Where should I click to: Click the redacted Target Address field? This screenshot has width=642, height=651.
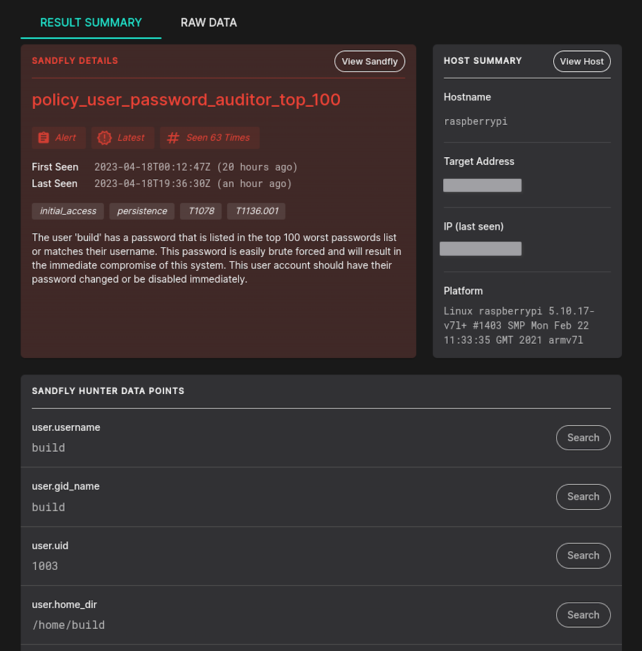[x=482, y=185]
